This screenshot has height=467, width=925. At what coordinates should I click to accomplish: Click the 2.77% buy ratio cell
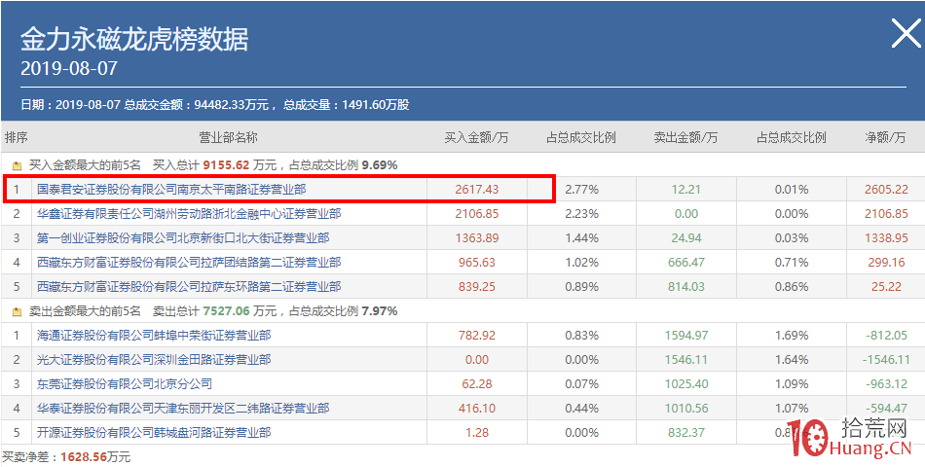[x=581, y=190]
